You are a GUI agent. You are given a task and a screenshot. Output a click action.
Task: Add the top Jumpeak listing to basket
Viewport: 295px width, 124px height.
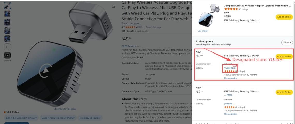click(284, 17)
